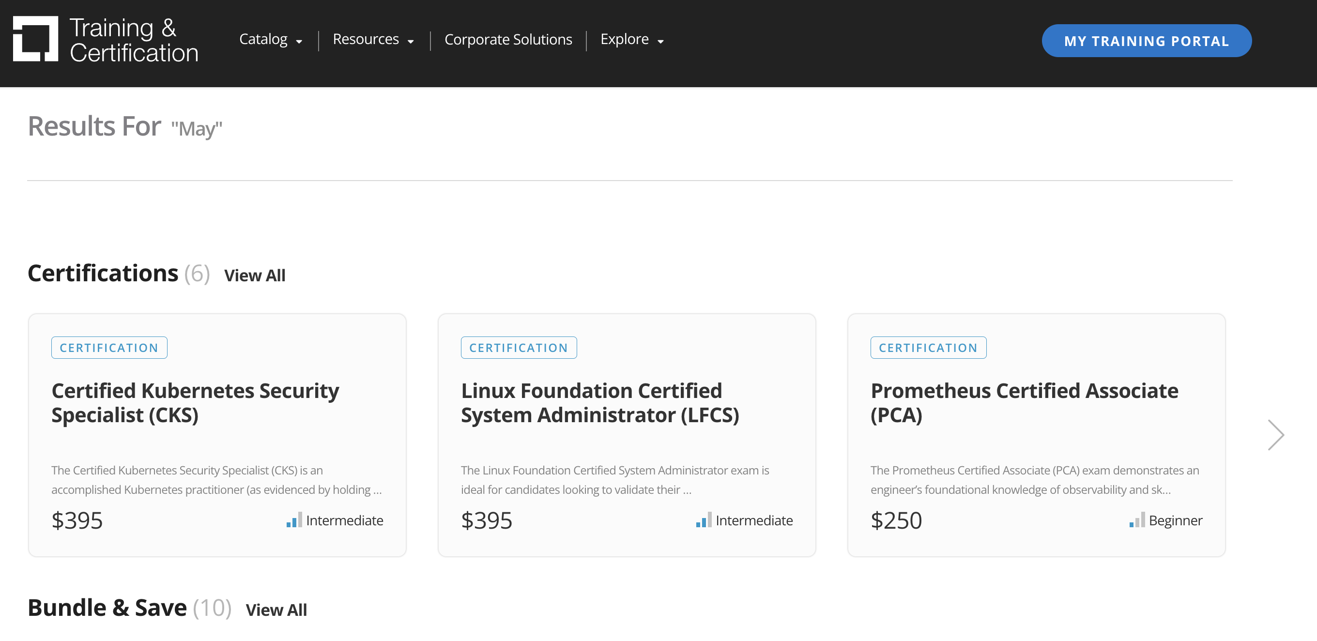Click the Linux Foundation square logo icon
This screenshot has height=641, width=1317.
35,39
